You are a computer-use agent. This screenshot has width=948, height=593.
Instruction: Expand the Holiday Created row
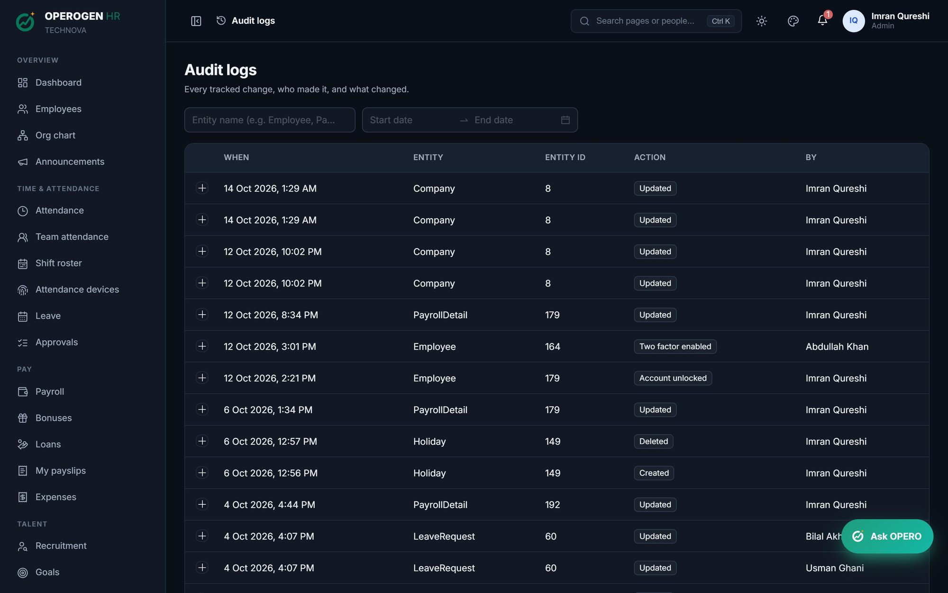tap(202, 473)
